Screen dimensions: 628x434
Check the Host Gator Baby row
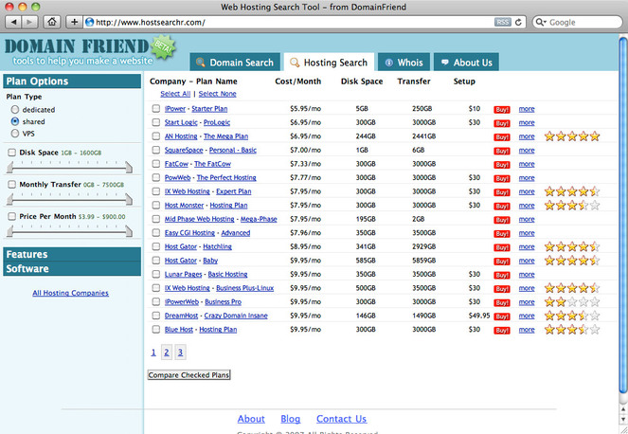[x=155, y=261]
